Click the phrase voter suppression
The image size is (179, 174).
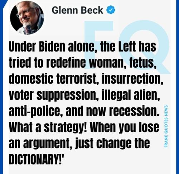[54, 96]
